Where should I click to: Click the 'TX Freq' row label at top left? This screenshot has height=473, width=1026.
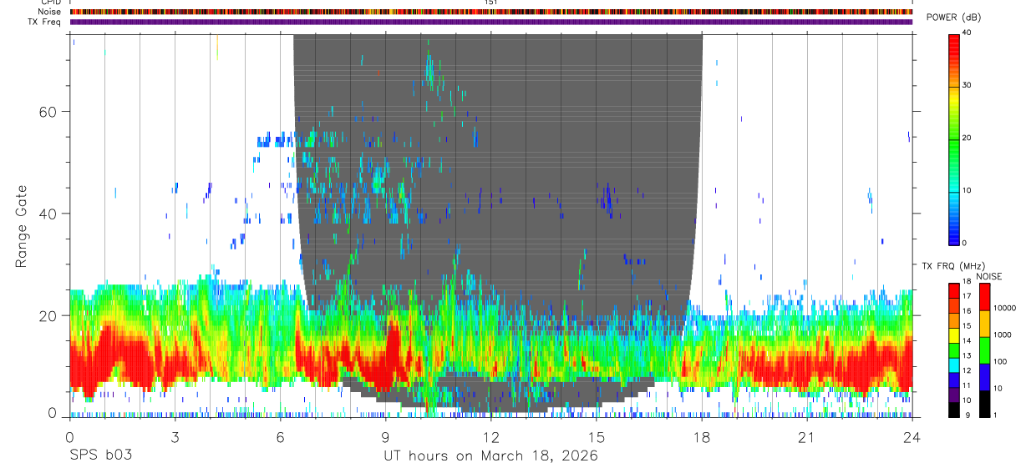point(45,22)
